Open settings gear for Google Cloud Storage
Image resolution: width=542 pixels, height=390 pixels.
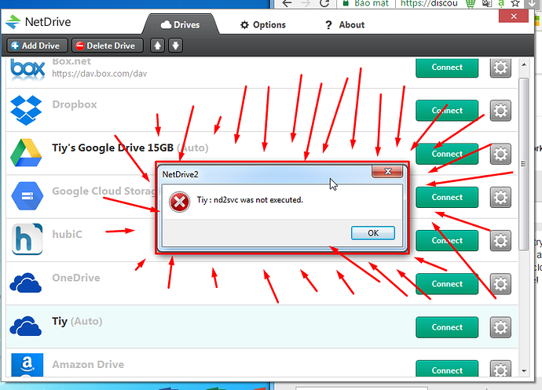(500, 197)
